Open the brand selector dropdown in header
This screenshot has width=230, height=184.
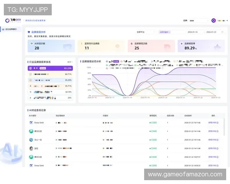[x=199, y=20]
